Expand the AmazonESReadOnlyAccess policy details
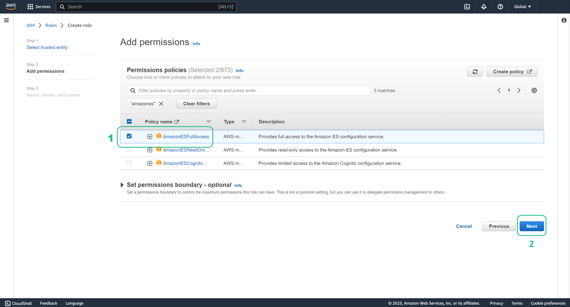The height and width of the screenshot is (307, 570). tap(150, 150)
